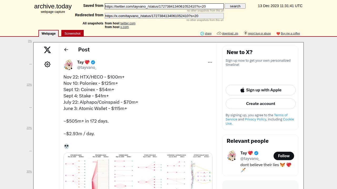Click the "~$505m+ in 172 days." text
The image size is (337, 189).
tap(86, 121)
